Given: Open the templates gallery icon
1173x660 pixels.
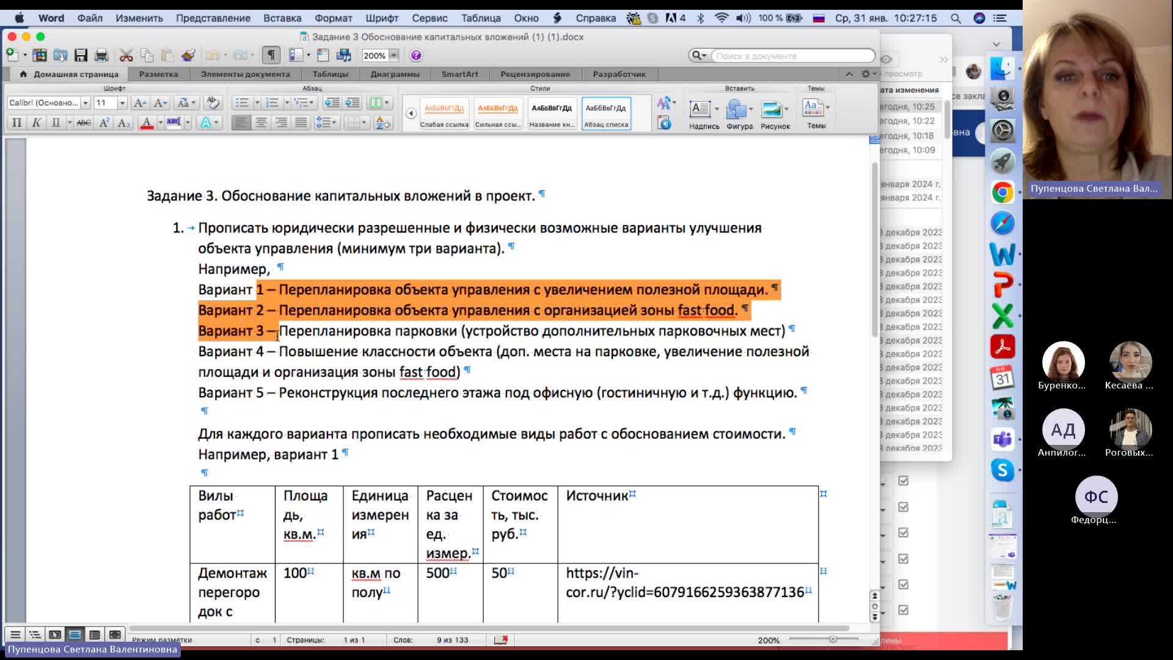Looking at the screenshot, I should pos(40,56).
